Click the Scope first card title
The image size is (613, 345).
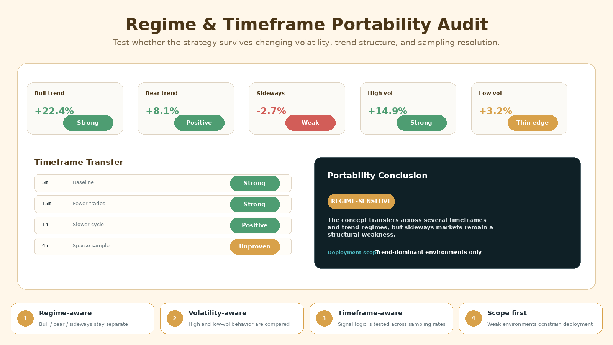pyautogui.click(x=507, y=313)
